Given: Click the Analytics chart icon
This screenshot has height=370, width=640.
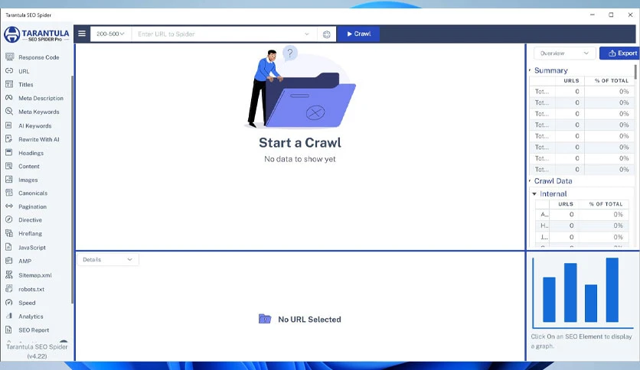Looking at the screenshot, I should point(9,316).
